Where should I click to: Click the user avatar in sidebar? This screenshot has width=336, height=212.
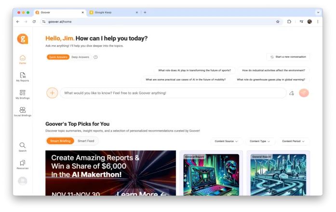[x=23, y=181]
